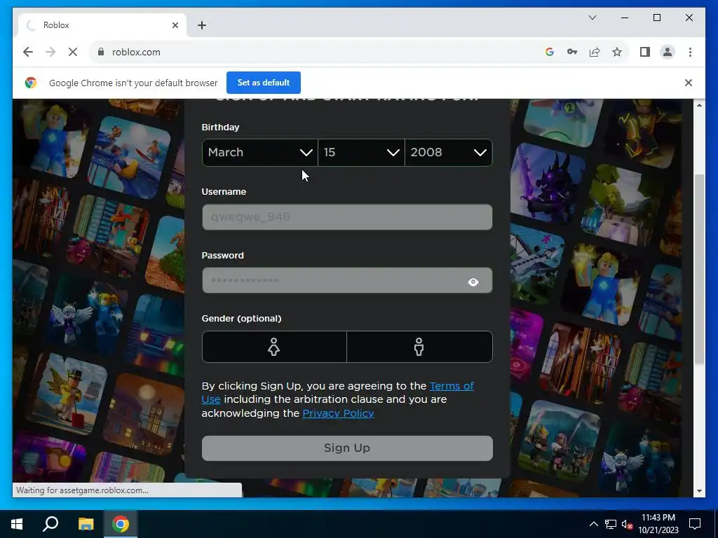Image resolution: width=718 pixels, height=538 pixels.
Task: Open Windows taskbar search
Action: pyautogui.click(x=50, y=524)
